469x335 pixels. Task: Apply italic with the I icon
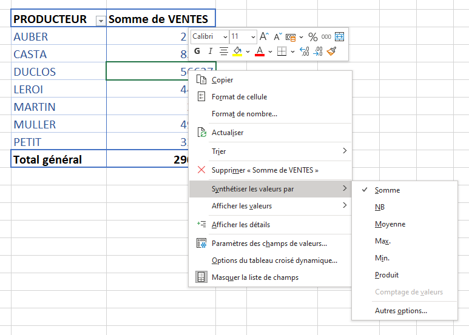(x=211, y=51)
